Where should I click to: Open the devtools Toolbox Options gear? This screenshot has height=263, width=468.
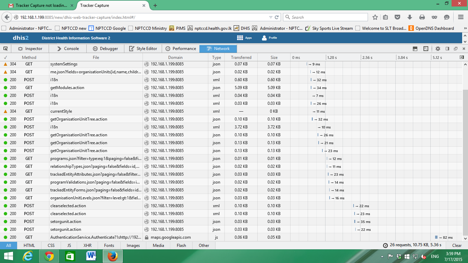438,49
